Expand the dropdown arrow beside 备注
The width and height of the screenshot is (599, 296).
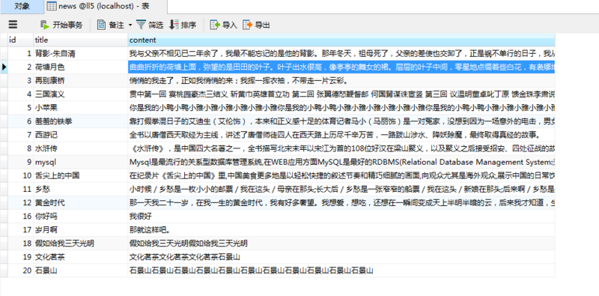coord(130,25)
